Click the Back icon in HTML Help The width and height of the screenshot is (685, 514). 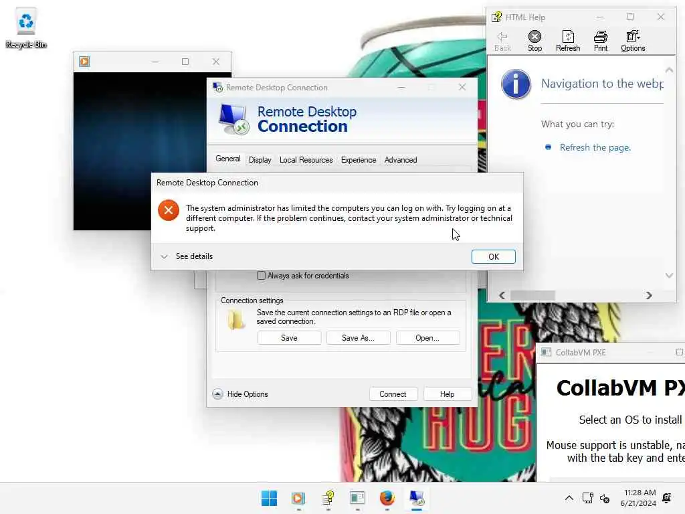[x=502, y=41]
